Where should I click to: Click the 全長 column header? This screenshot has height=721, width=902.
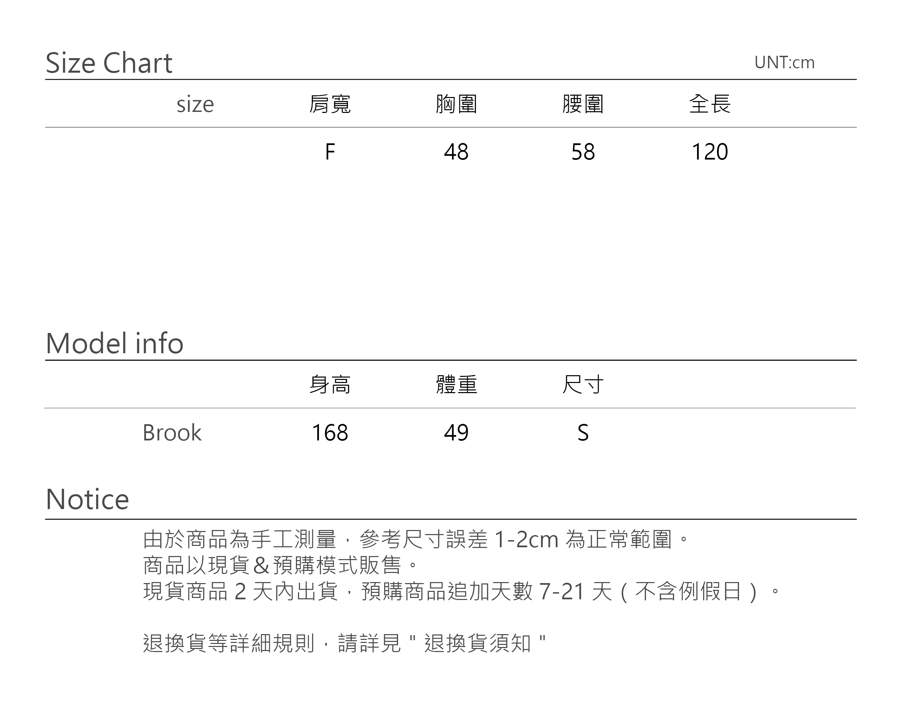click(710, 104)
